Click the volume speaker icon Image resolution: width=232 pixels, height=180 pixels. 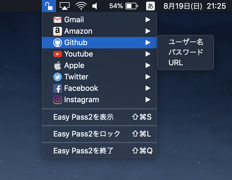(x=95, y=6)
